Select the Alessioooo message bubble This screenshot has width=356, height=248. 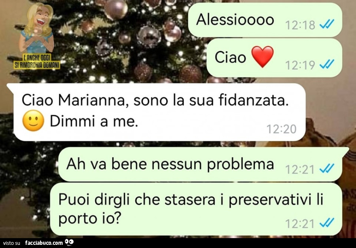pos(265,20)
